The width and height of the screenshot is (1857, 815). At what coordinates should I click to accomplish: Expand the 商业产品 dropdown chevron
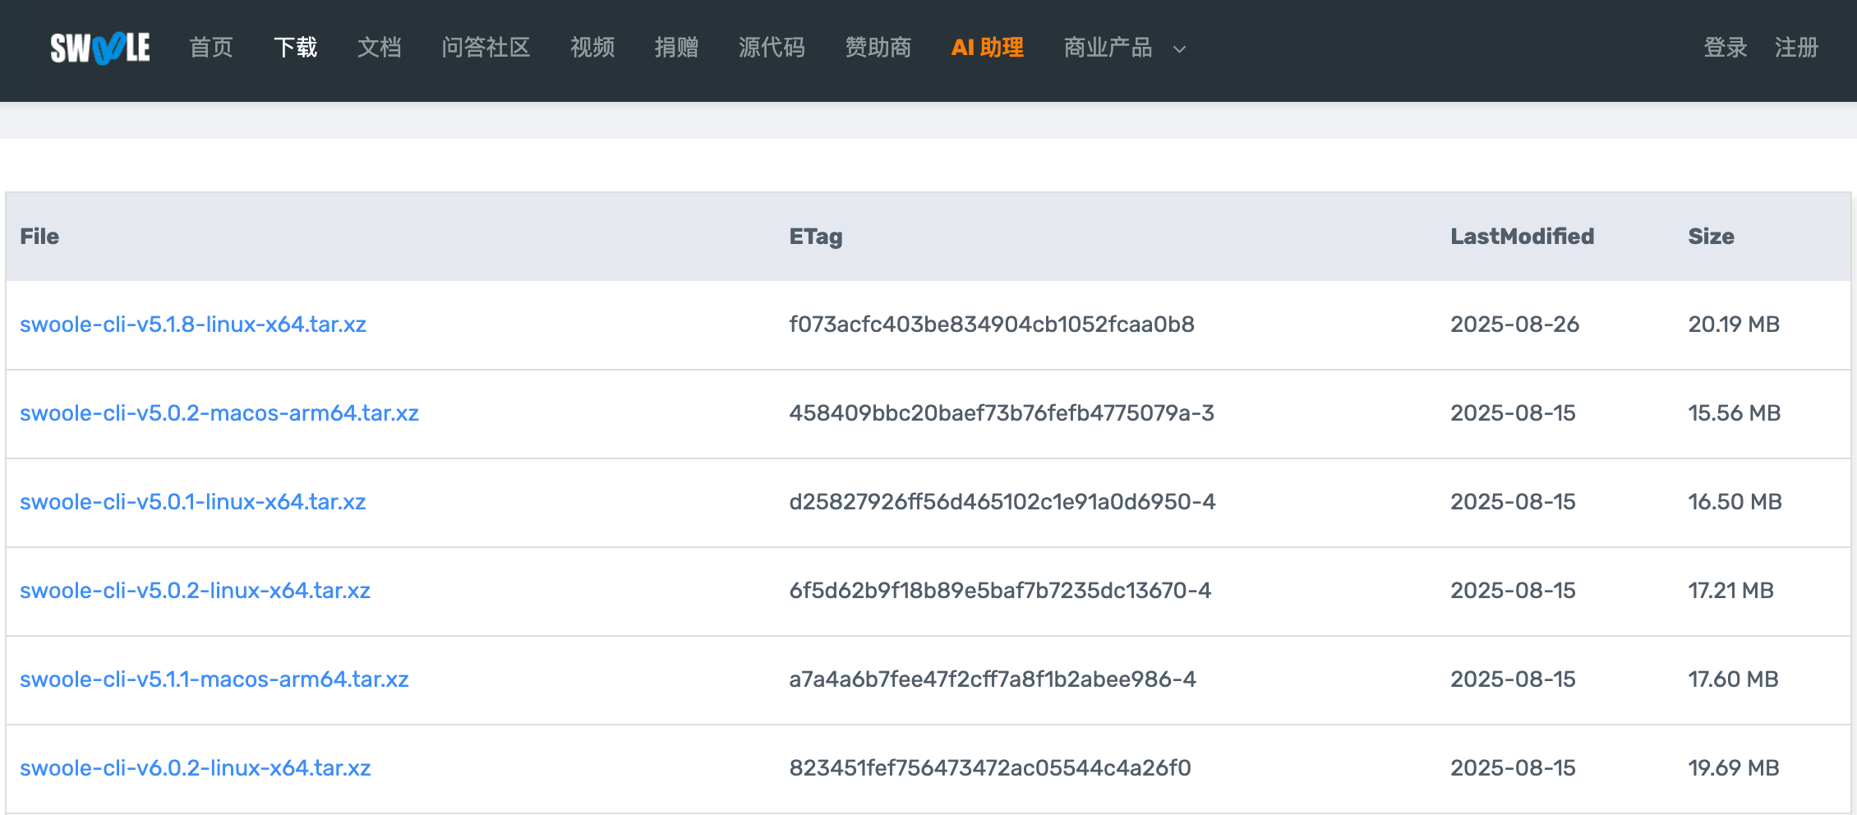[x=1179, y=49]
